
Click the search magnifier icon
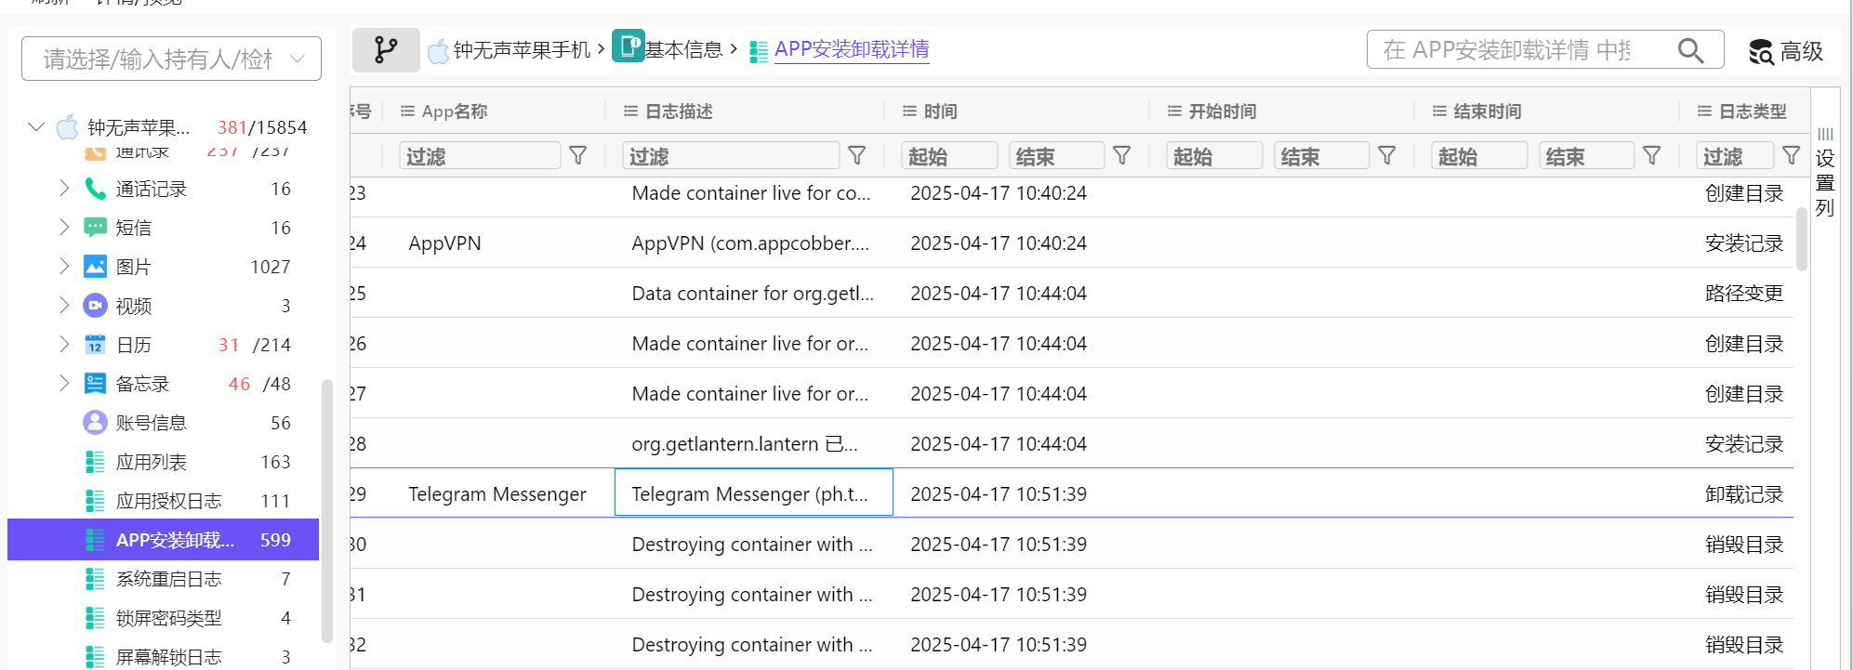(1690, 50)
